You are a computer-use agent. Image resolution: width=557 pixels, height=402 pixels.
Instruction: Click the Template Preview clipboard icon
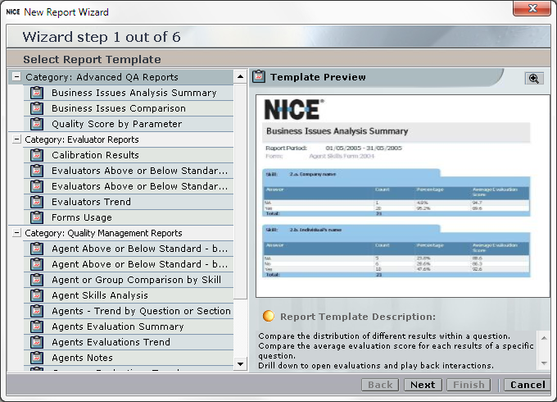point(259,77)
